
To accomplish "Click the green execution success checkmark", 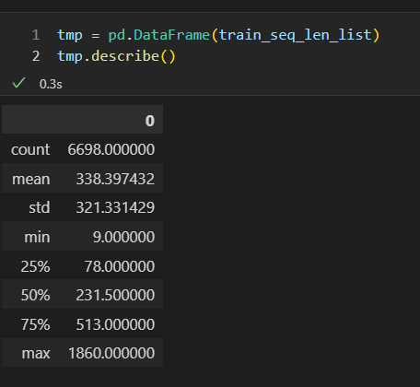I will tap(18, 83).
